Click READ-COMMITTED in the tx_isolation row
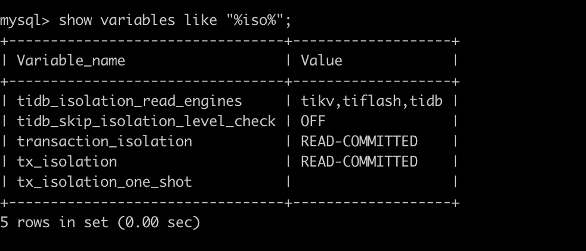The width and height of the screenshot is (586, 251). tap(359, 162)
